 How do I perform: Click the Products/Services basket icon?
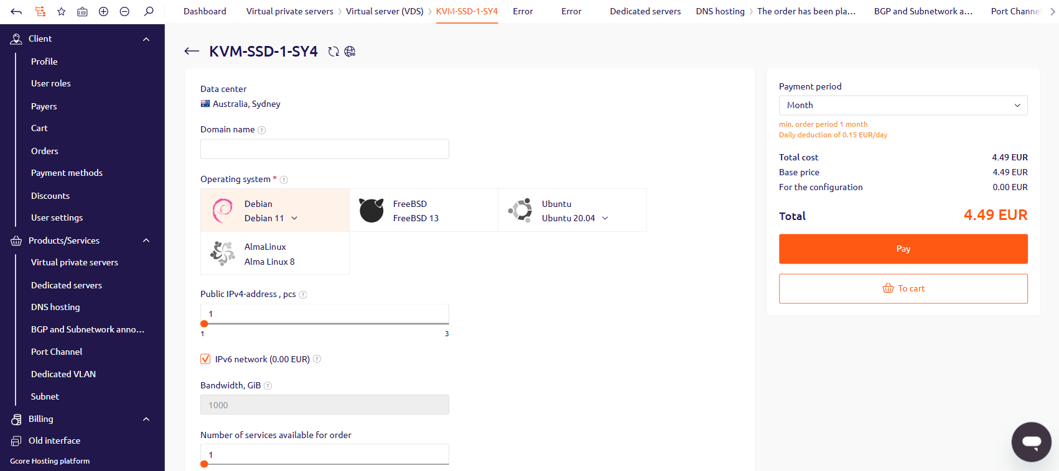16,240
